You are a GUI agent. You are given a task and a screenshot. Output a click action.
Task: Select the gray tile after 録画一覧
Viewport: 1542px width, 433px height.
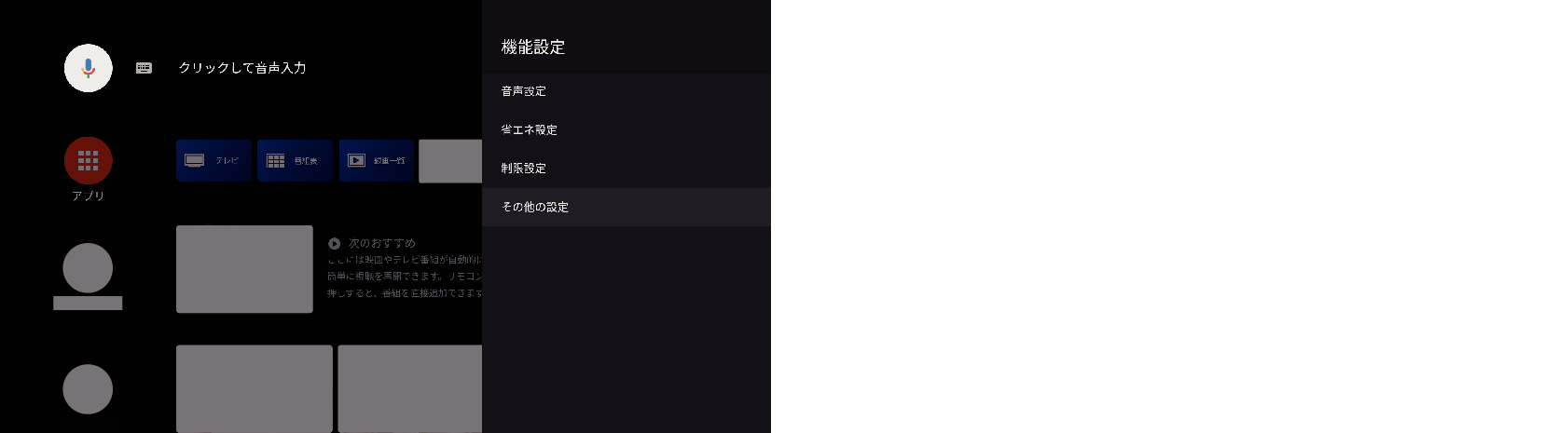coord(450,161)
